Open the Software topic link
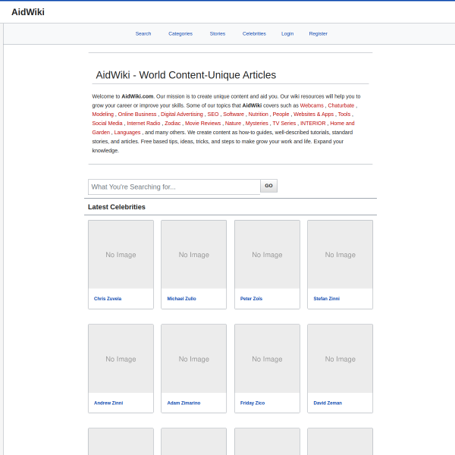This screenshot has width=455, height=455. 234,114
